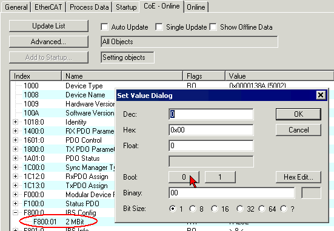
Task: Select Bit Size 1 radio button
Action: click(x=173, y=209)
